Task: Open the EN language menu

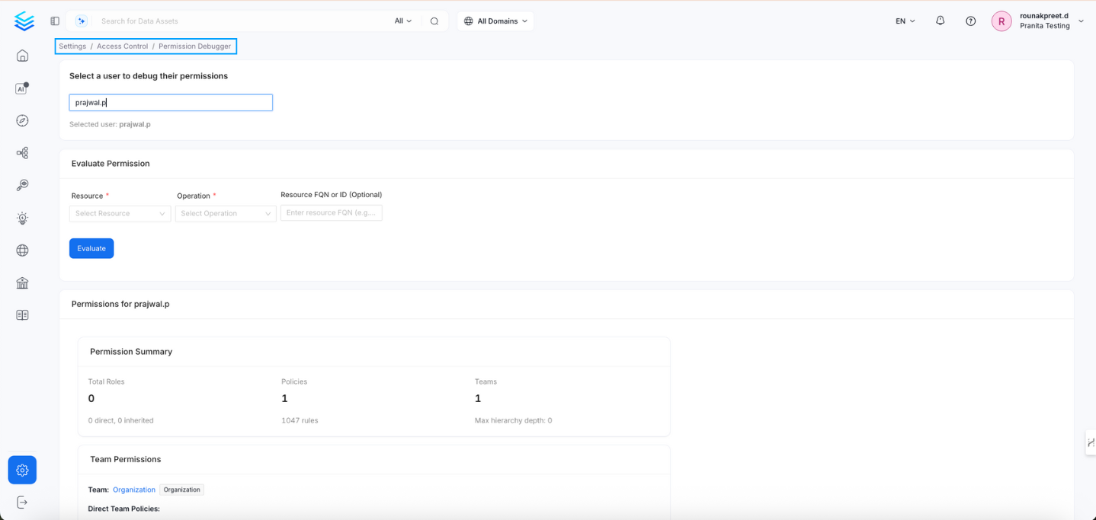Action: [x=904, y=21]
